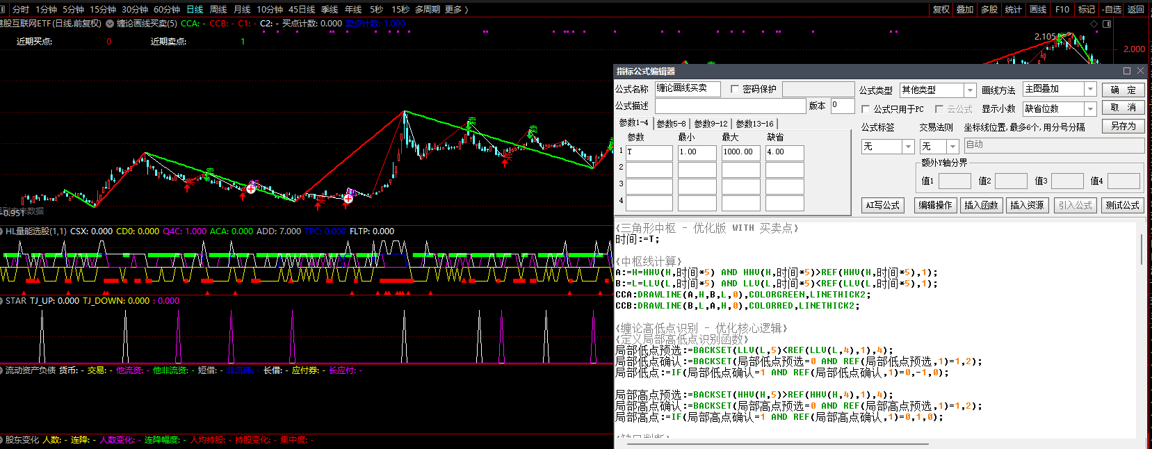Image resolution: width=1152 pixels, height=449 pixels.
Task: Click the circle icon beside HL量能选股 indicator
Action: (x=2, y=231)
